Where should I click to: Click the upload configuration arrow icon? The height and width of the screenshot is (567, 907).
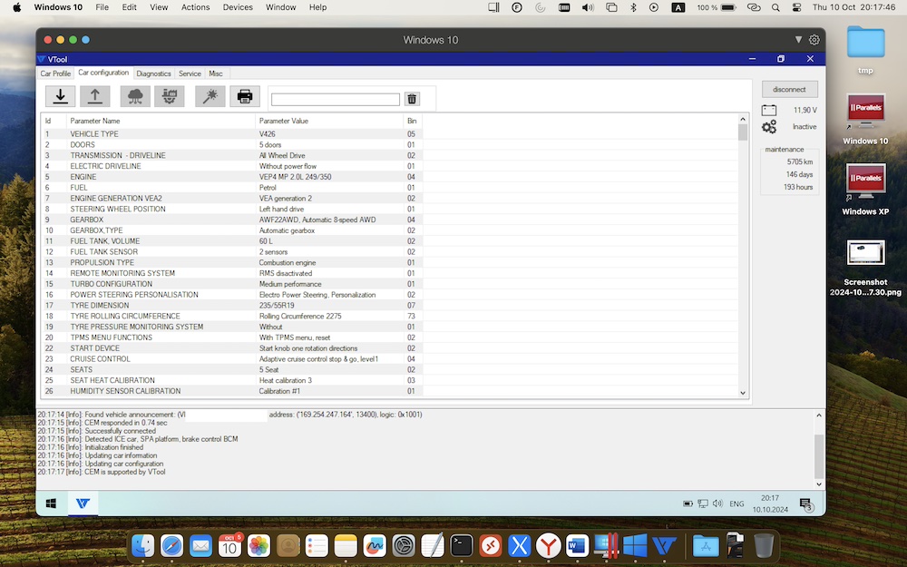94,96
